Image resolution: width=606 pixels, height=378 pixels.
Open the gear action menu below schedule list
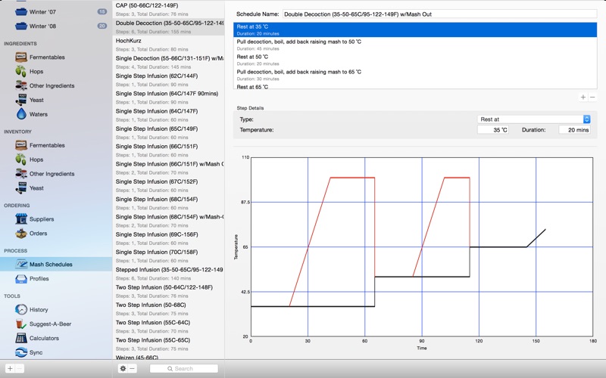(x=123, y=368)
